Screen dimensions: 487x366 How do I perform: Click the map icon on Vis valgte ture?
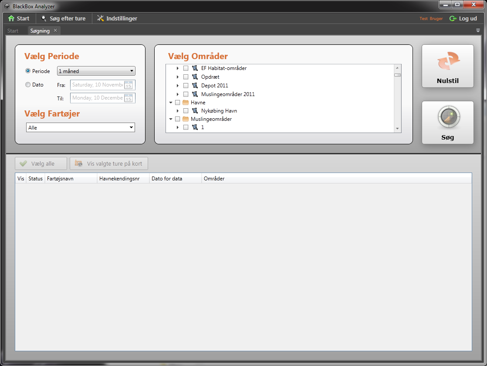[x=78, y=163]
